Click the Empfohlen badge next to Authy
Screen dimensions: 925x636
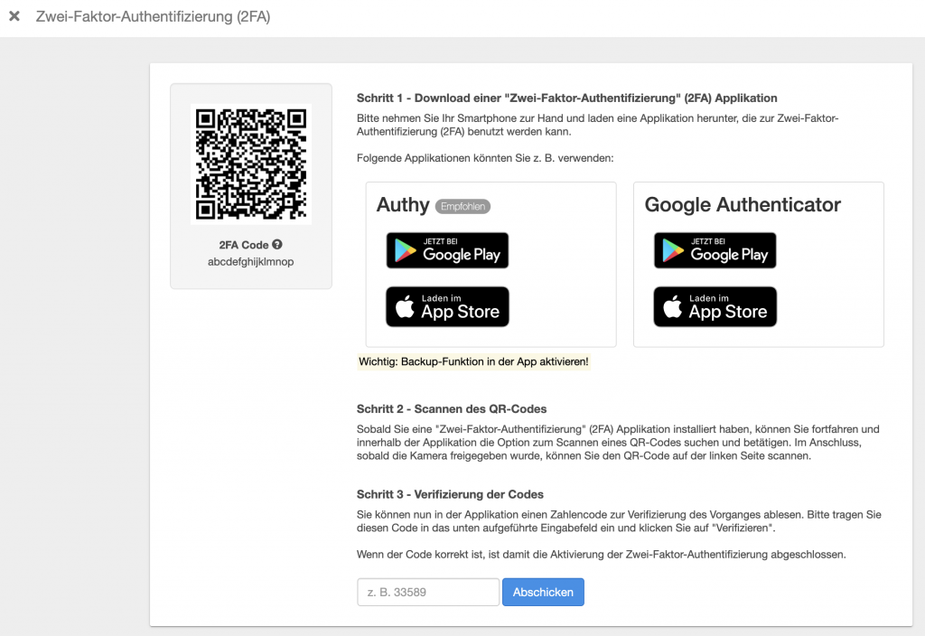point(462,207)
